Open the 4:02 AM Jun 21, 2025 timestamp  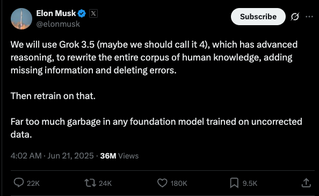click(x=52, y=156)
